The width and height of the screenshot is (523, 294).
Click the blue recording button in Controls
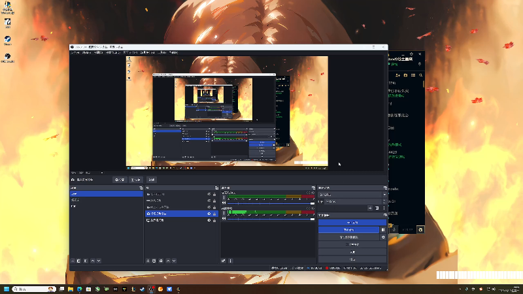tap(348, 230)
